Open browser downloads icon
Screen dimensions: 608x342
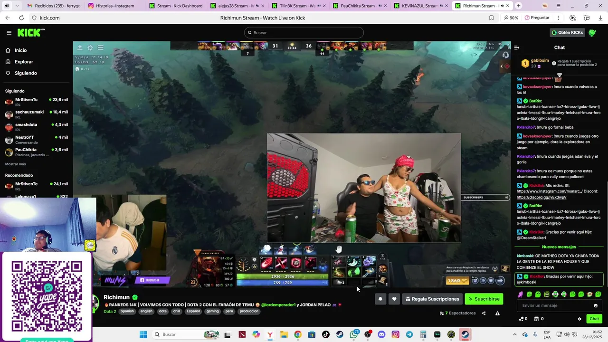click(600, 18)
